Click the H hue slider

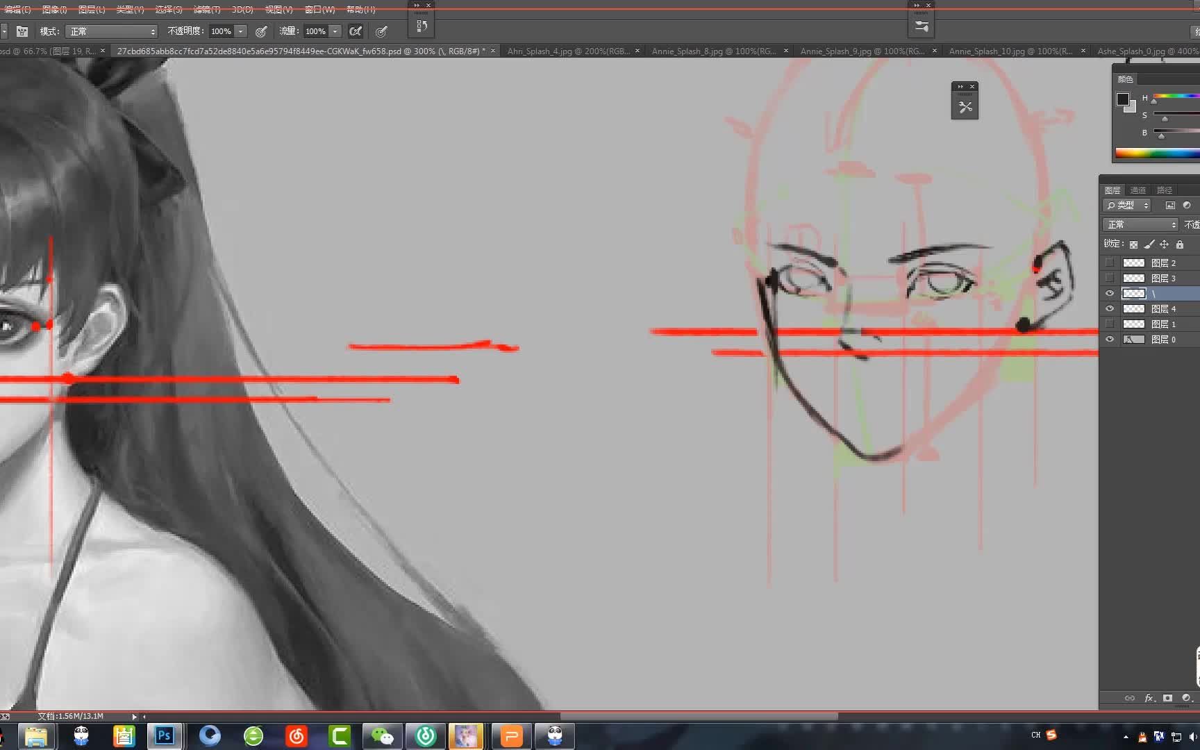[x=1176, y=97]
